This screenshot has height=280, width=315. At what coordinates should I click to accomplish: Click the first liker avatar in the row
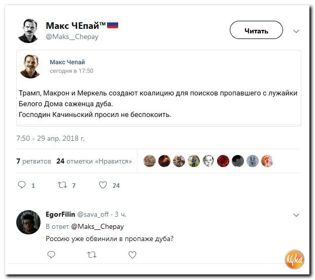(149, 161)
